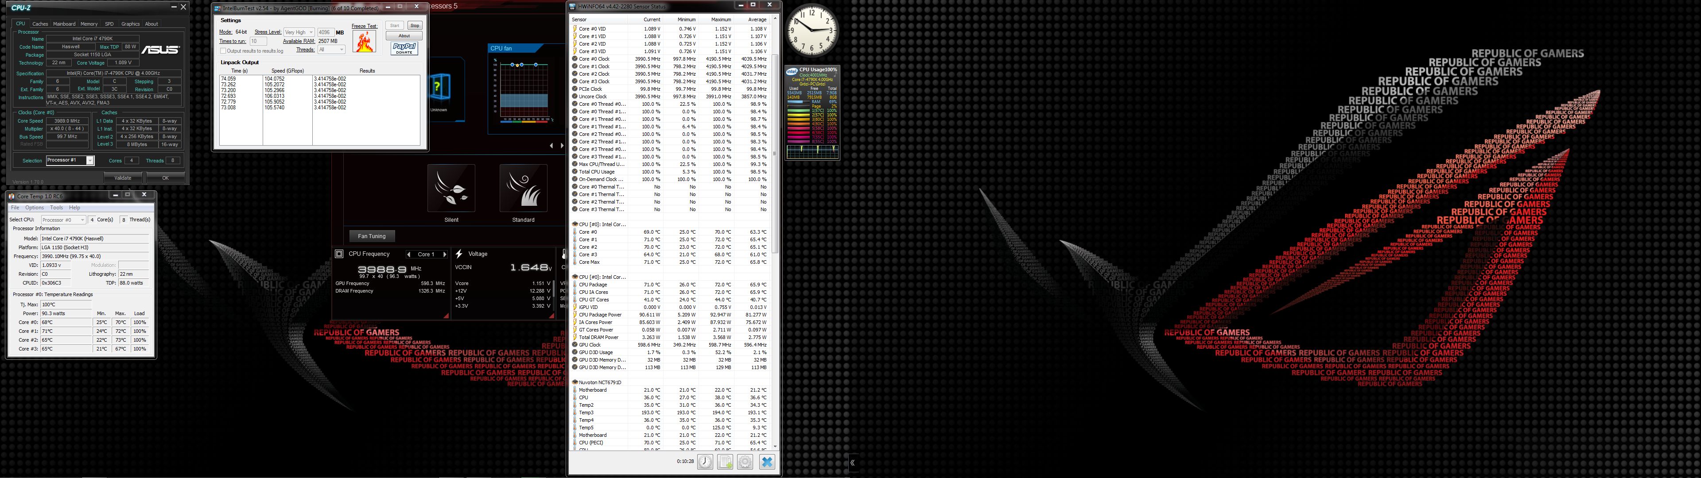Click the Fan Tuning button

pos(372,236)
